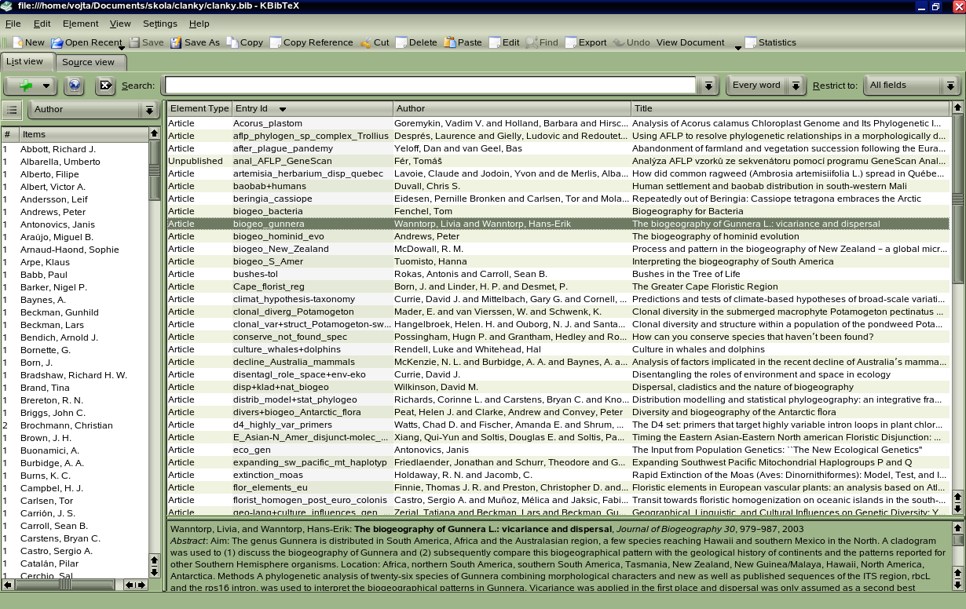This screenshot has height=609, width=966.
Task: Select the Acorus_plastom entry row
Action: pos(558,123)
